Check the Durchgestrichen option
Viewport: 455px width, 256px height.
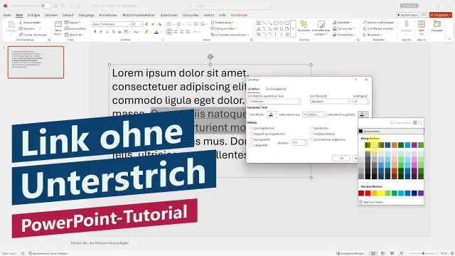[251, 128]
